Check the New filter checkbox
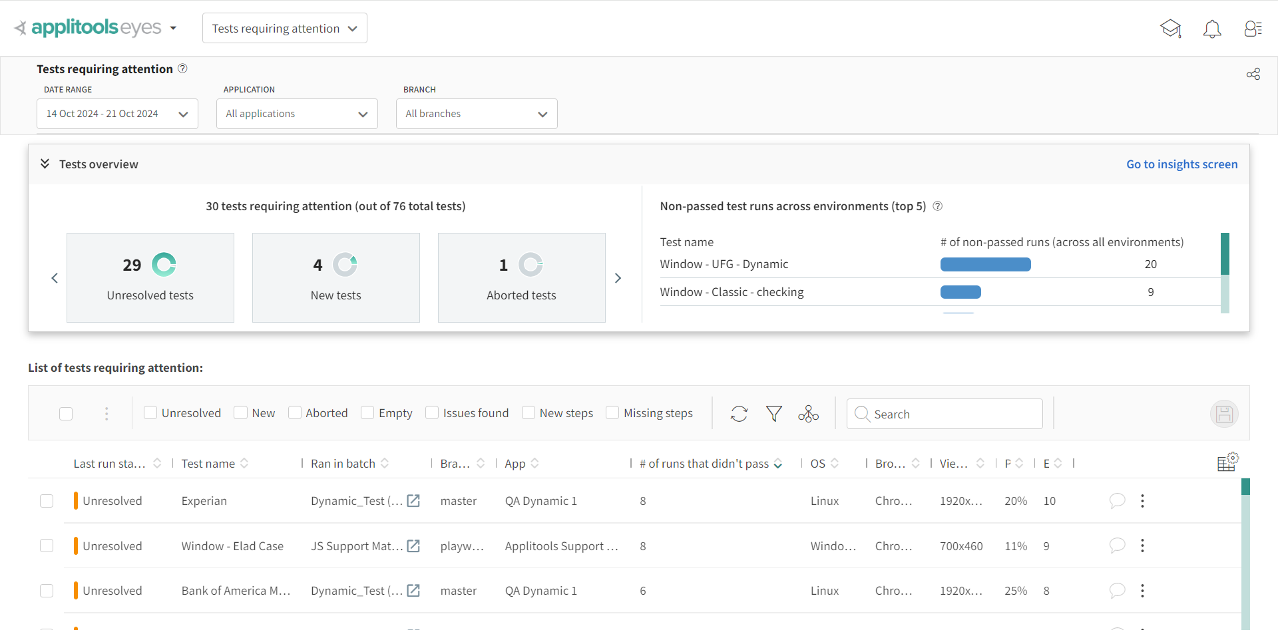 (241, 412)
